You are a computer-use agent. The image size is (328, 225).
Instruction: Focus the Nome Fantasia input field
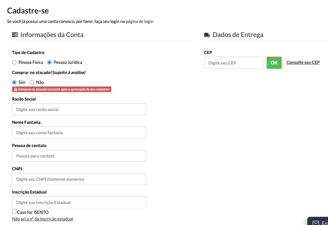coord(79,133)
